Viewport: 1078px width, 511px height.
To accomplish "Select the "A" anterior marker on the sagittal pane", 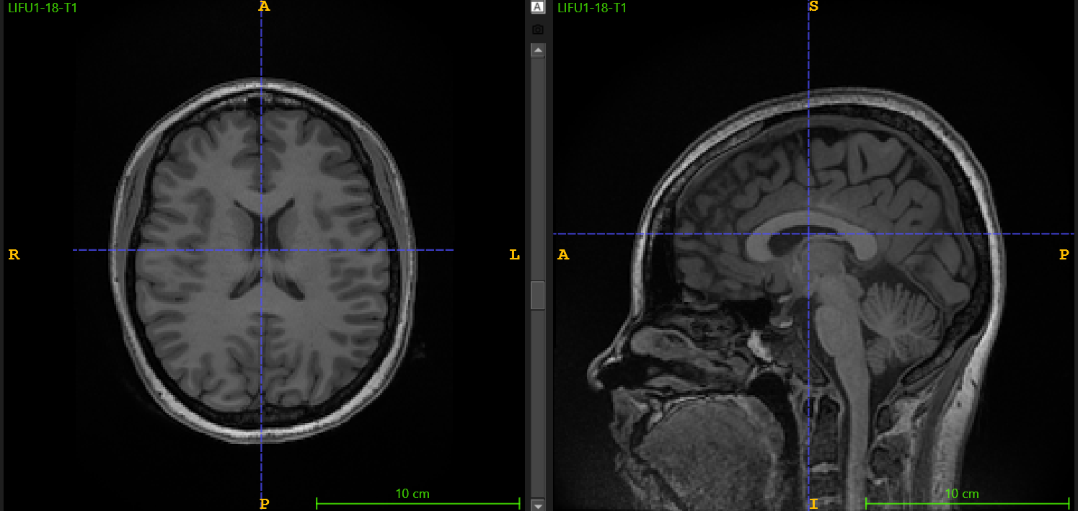I will [563, 254].
